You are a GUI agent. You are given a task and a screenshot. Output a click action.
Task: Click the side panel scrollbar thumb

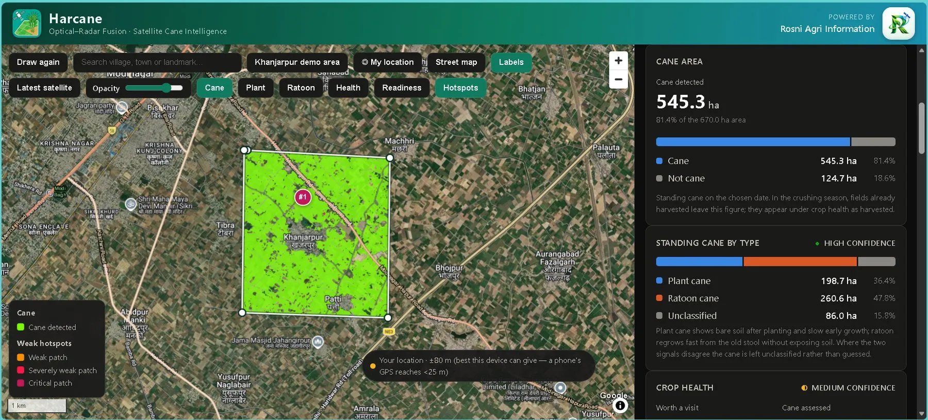pos(922,128)
